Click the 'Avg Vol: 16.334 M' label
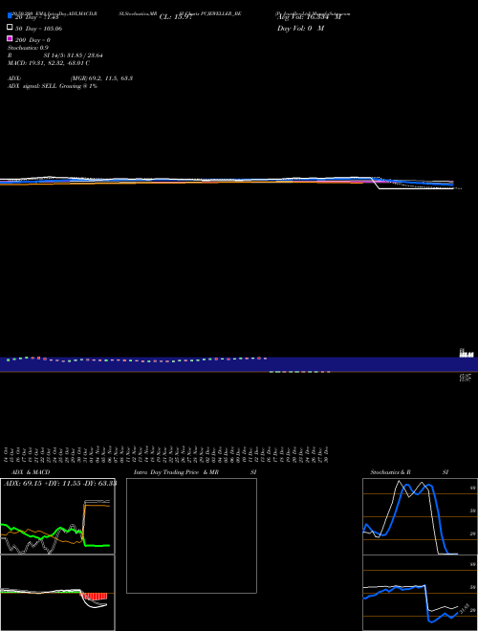This screenshot has height=631, width=478. 309,17
